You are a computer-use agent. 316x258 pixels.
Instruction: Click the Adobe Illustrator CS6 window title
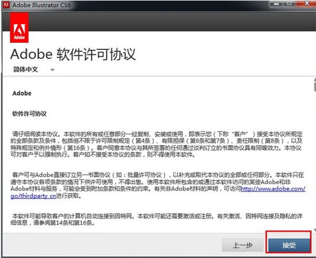tap(41, 5)
